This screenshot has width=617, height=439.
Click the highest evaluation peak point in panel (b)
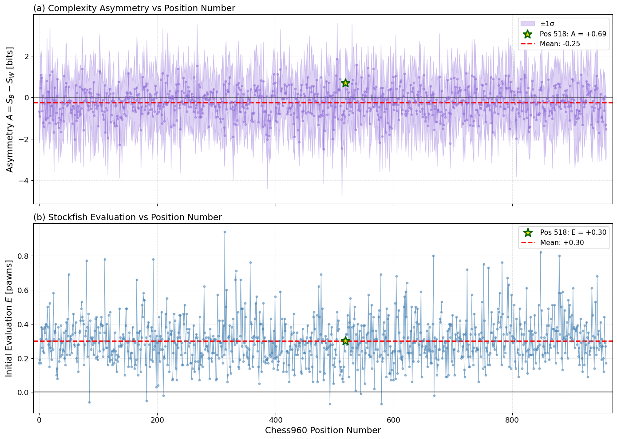(225, 232)
